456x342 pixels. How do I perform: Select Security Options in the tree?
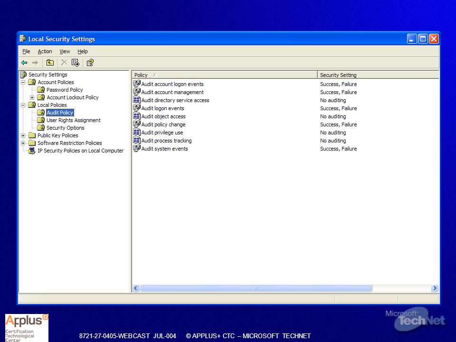coord(66,128)
